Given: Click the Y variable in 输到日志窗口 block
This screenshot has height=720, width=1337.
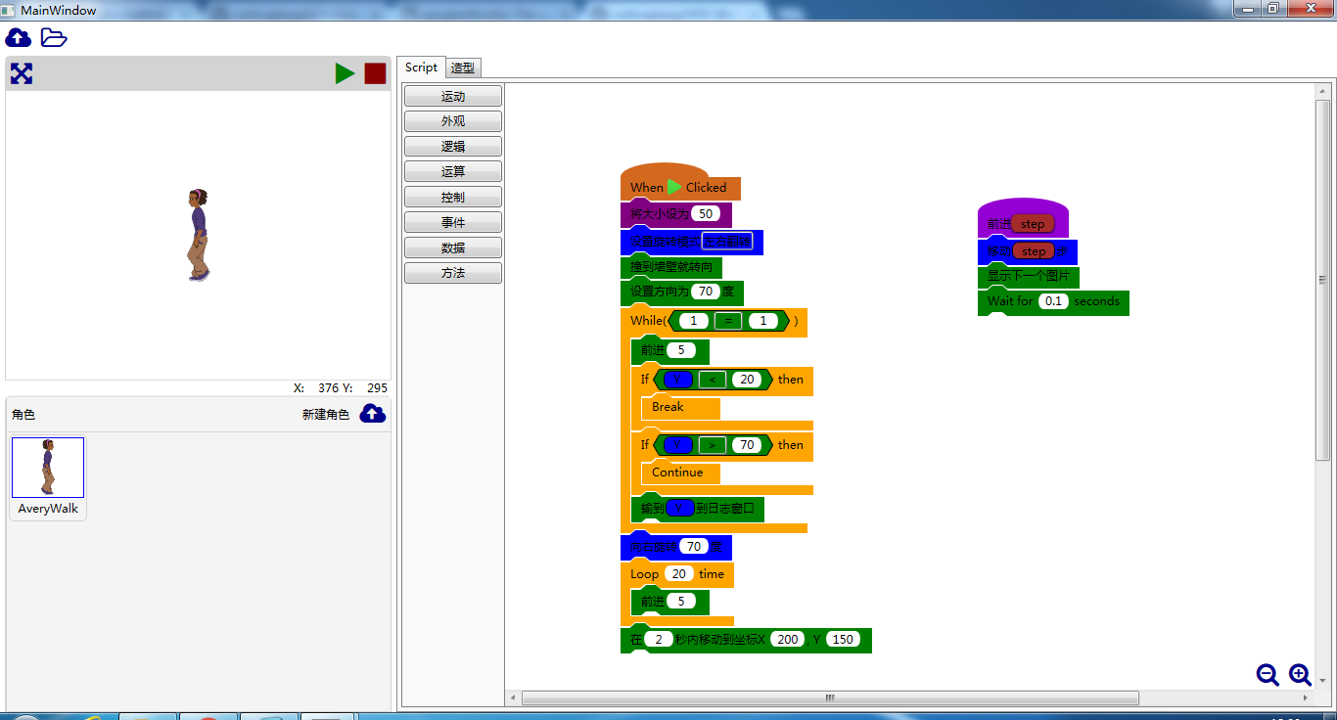Looking at the screenshot, I should pos(679,509).
